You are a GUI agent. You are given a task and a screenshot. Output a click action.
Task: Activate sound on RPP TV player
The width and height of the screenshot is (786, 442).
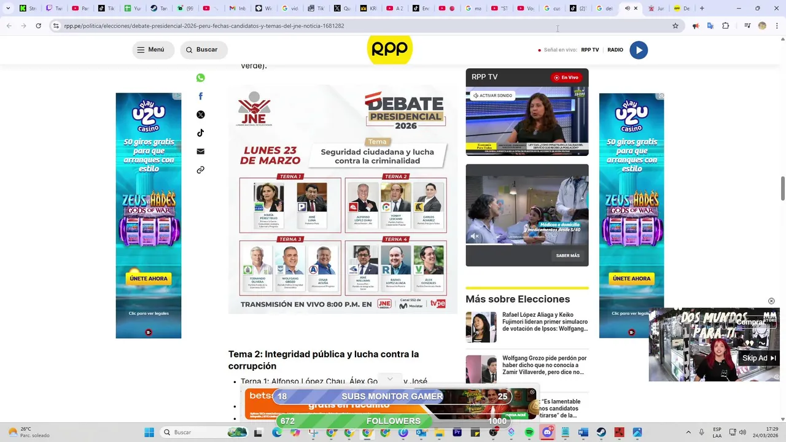[492, 96]
